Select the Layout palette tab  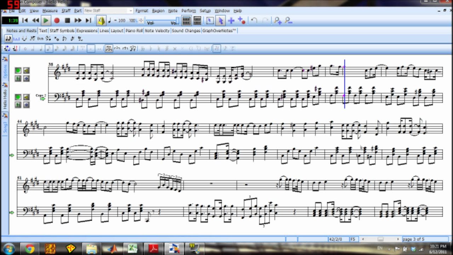(x=117, y=31)
